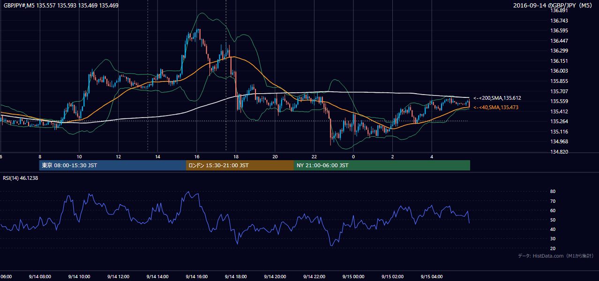Select the NY 21:00-06:00 JST session bar
This screenshot has width=599, height=281.
[382, 165]
